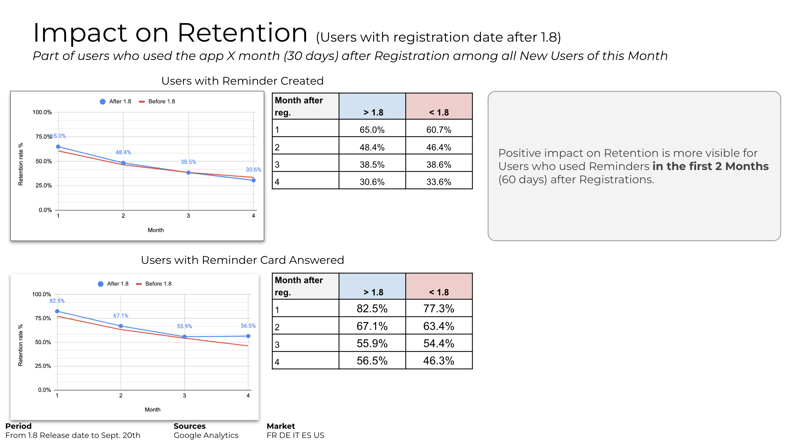Click the 56.5% data label on the lower chart
793x443 pixels.
(x=248, y=326)
